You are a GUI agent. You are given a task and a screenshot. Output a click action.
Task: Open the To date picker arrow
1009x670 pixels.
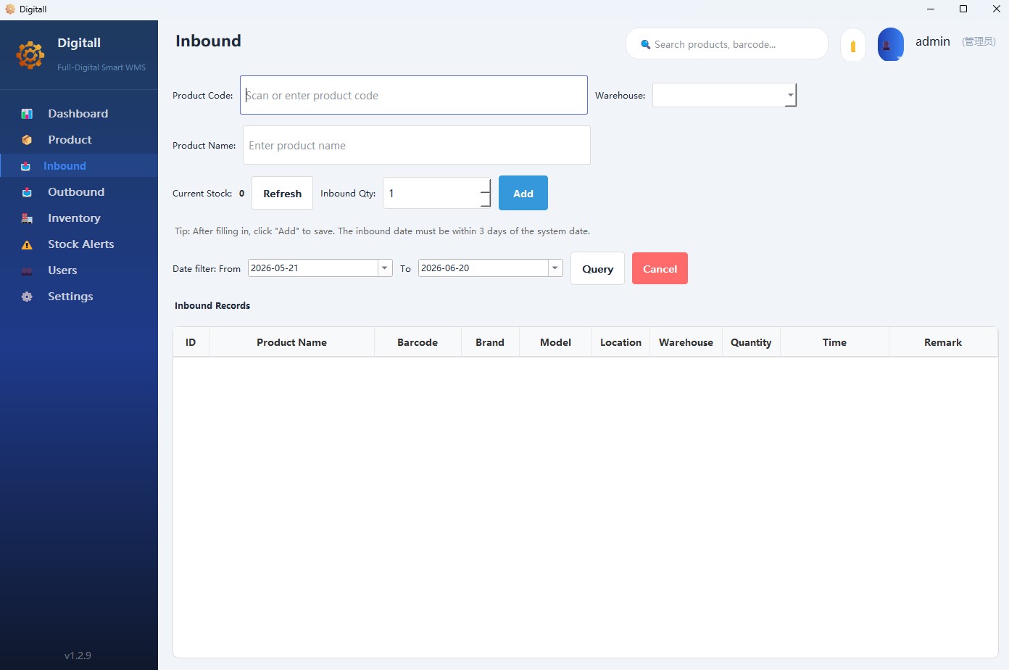tap(555, 268)
